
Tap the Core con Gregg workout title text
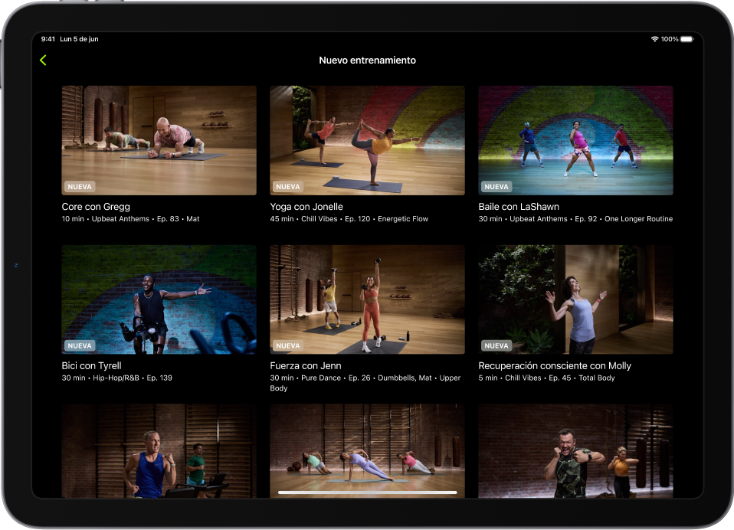[x=96, y=206]
